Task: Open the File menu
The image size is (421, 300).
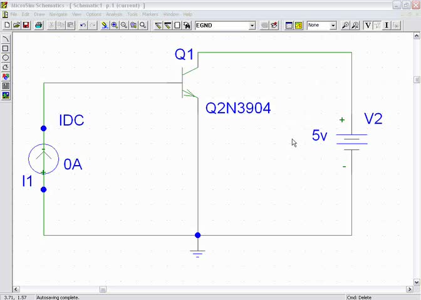Action: (x=14, y=14)
